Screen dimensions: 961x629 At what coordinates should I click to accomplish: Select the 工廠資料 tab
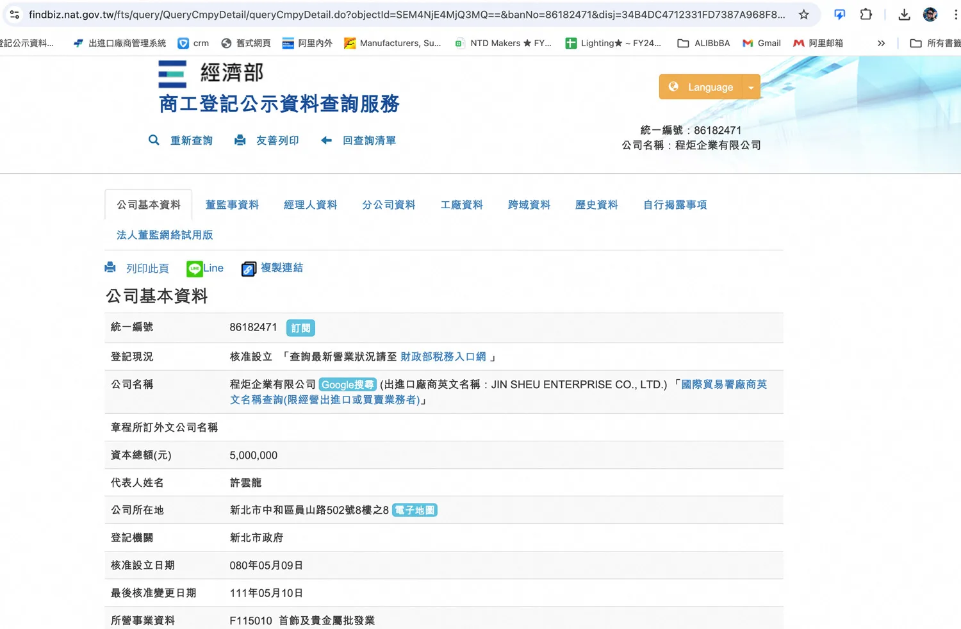461,205
